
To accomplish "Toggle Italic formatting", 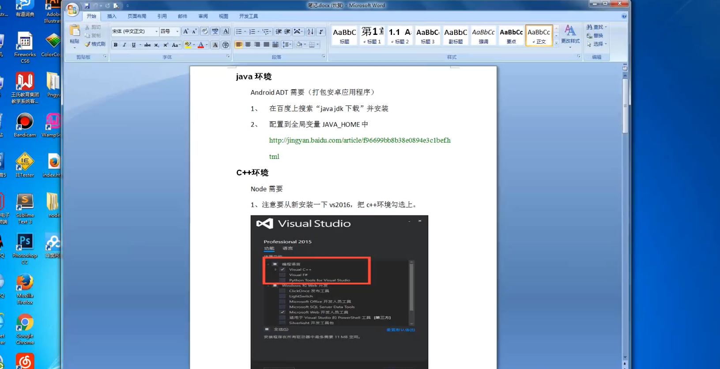I will point(124,45).
